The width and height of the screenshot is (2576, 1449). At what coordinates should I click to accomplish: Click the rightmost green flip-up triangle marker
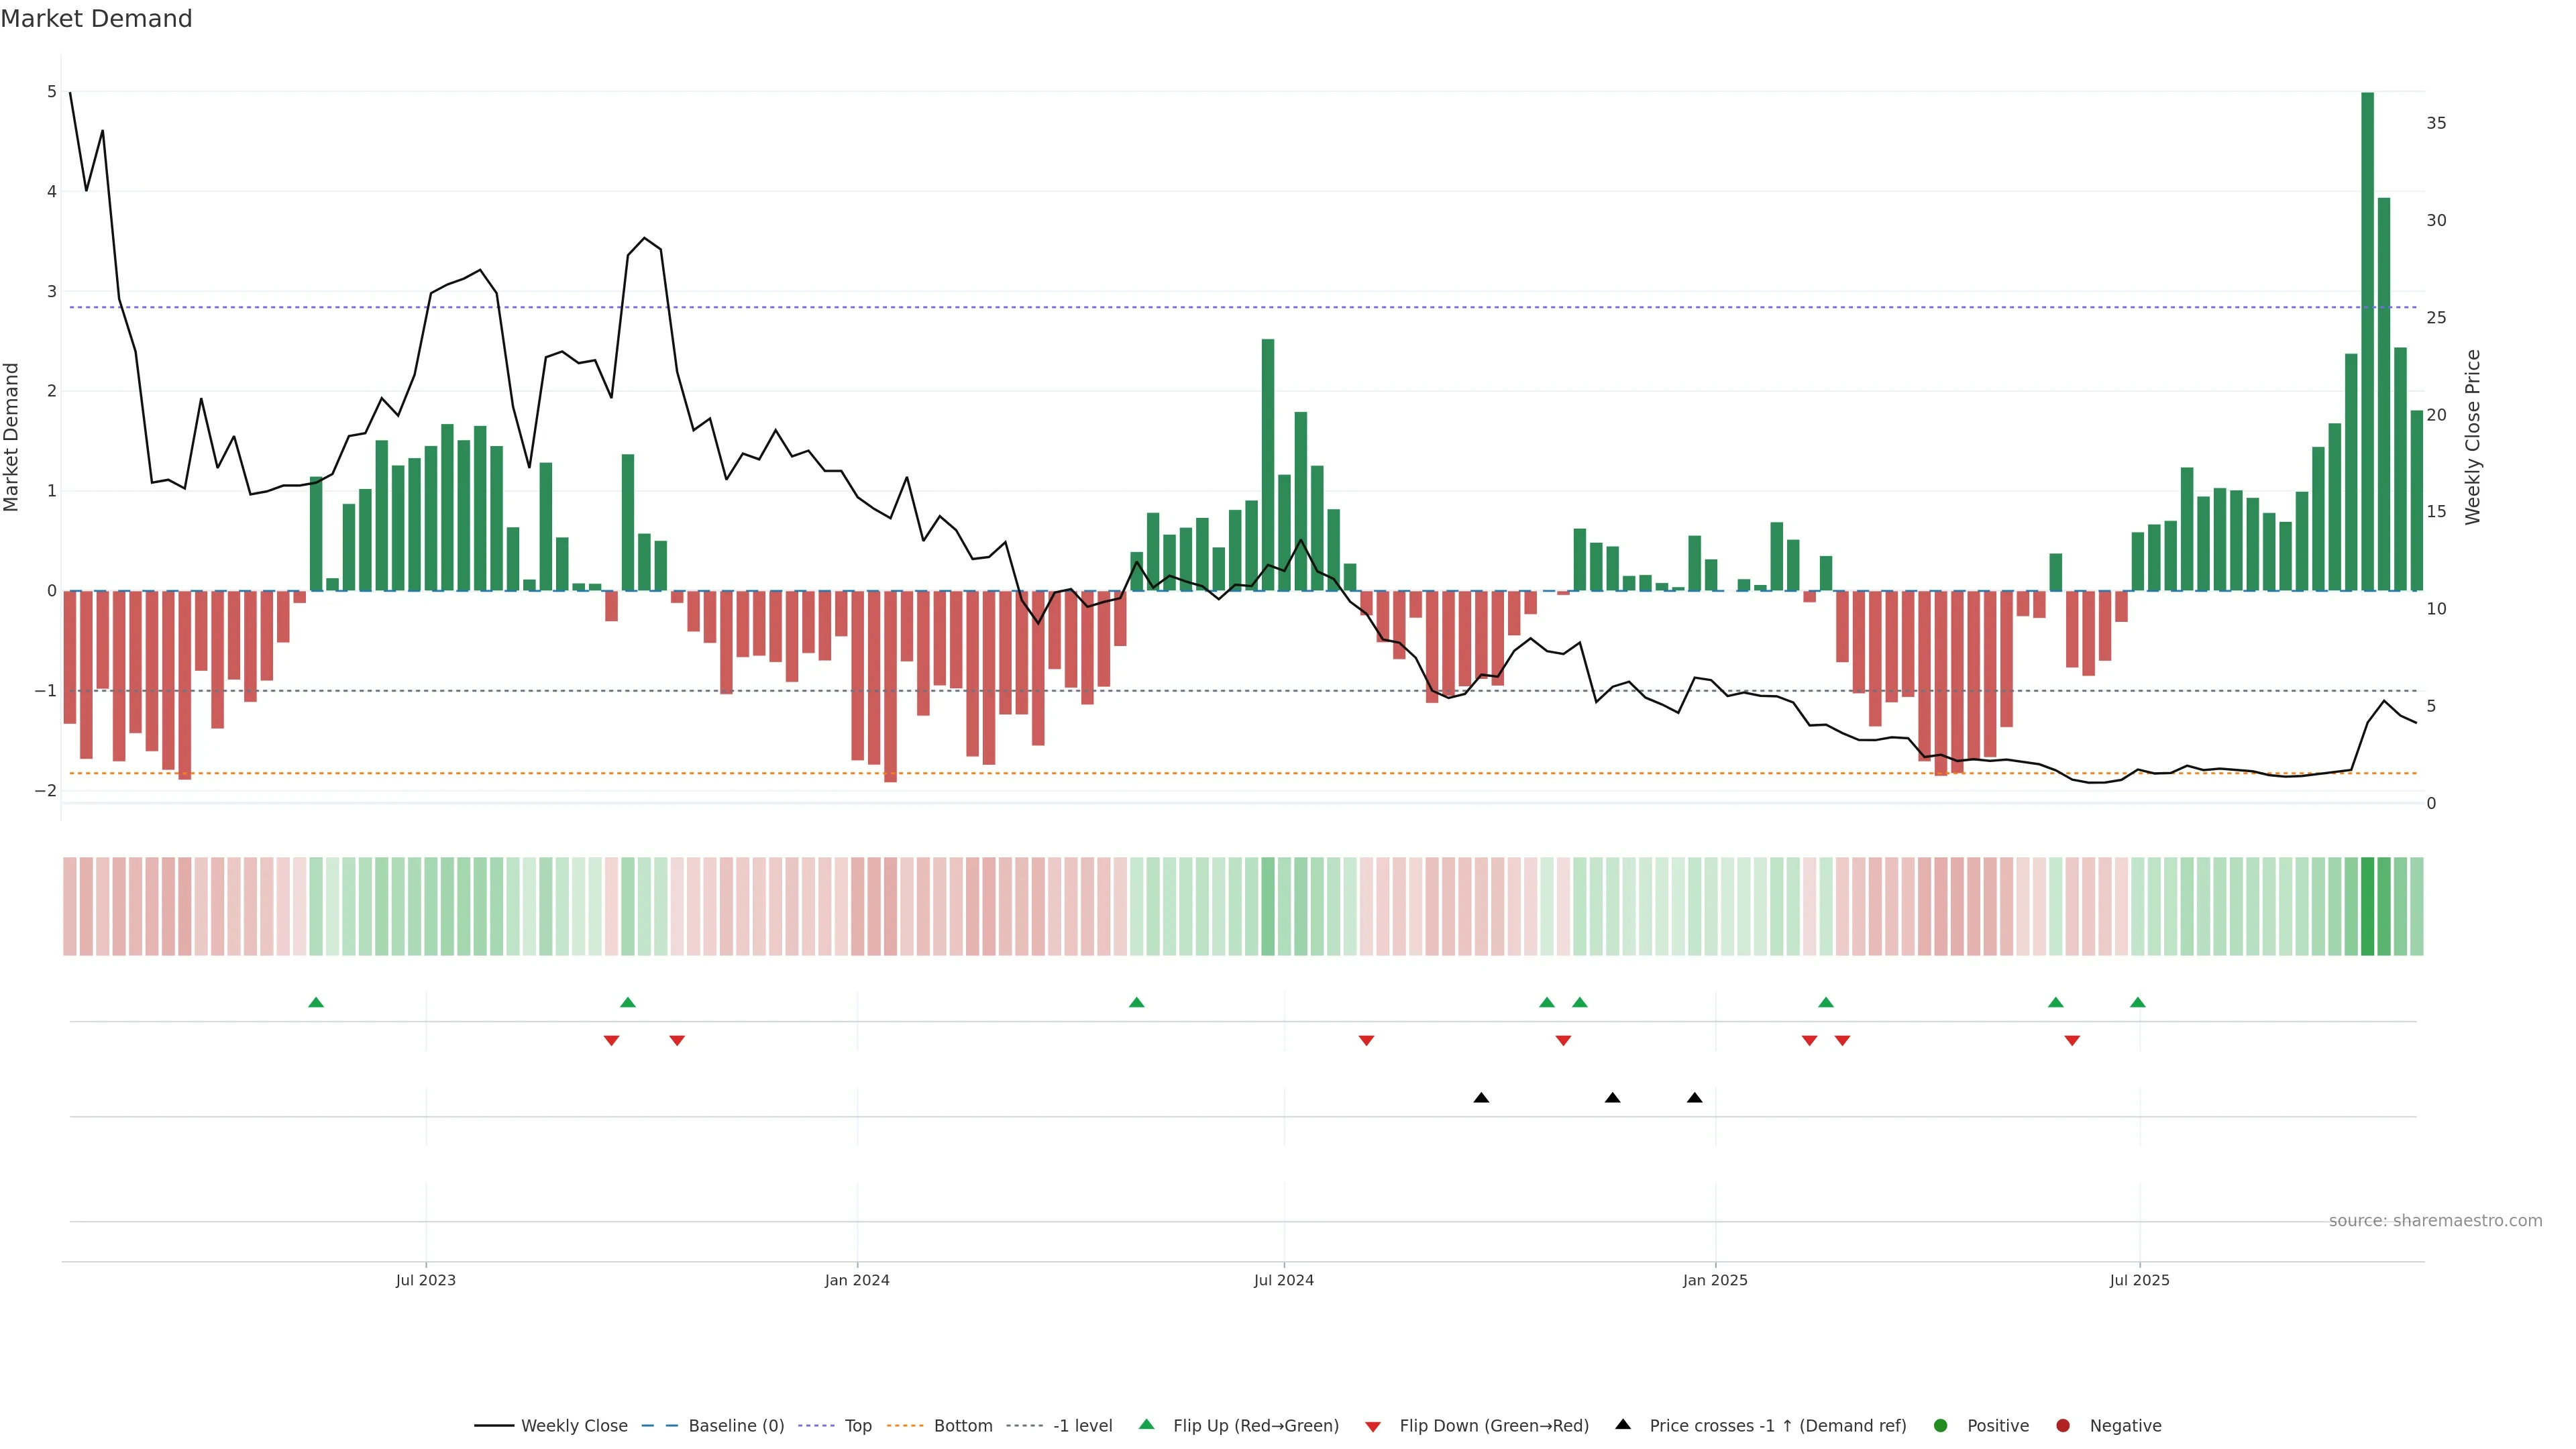click(x=2138, y=1002)
